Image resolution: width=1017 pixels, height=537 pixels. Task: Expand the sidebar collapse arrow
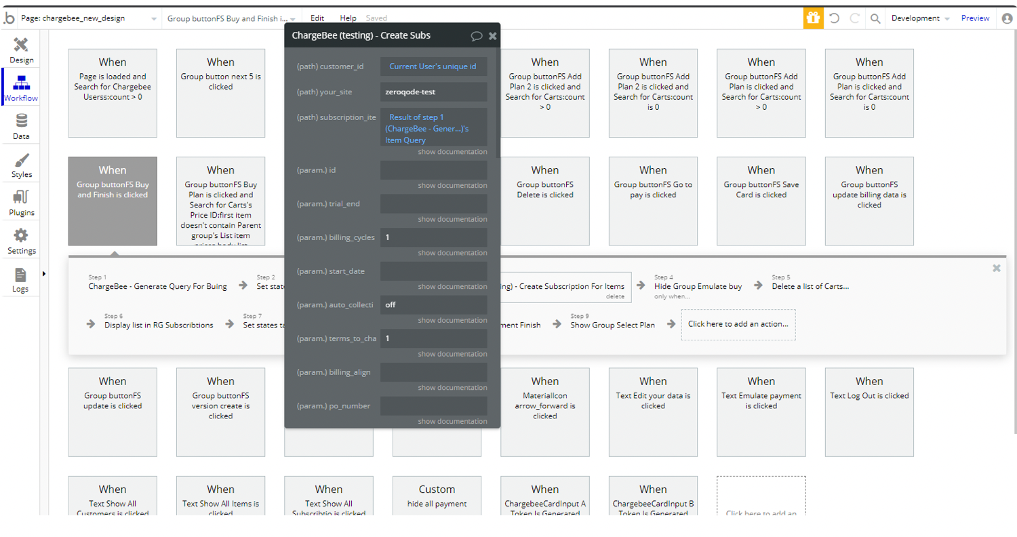(44, 273)
